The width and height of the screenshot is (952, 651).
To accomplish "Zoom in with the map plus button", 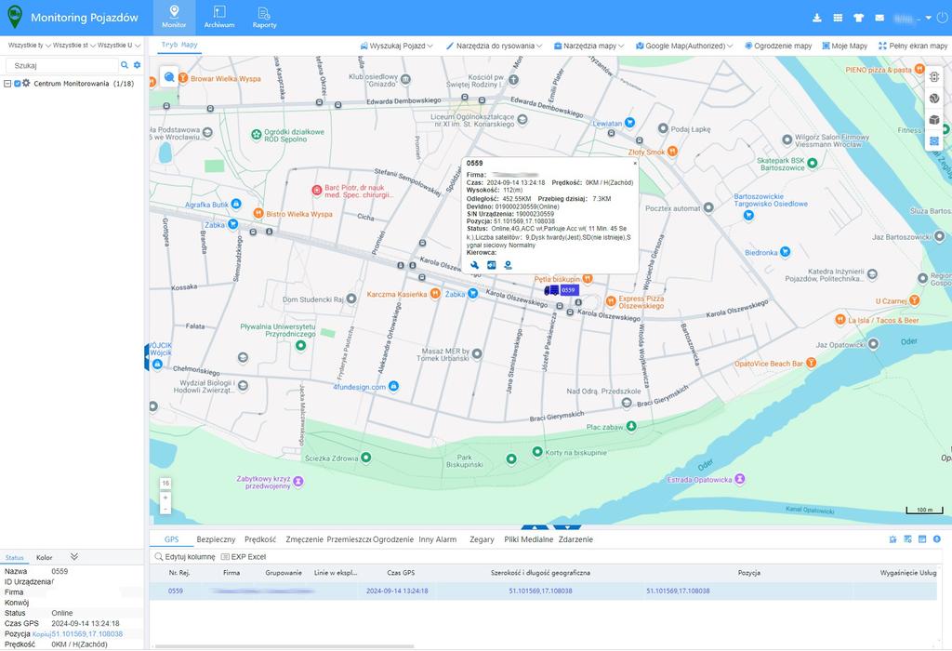I will (165, 498).
